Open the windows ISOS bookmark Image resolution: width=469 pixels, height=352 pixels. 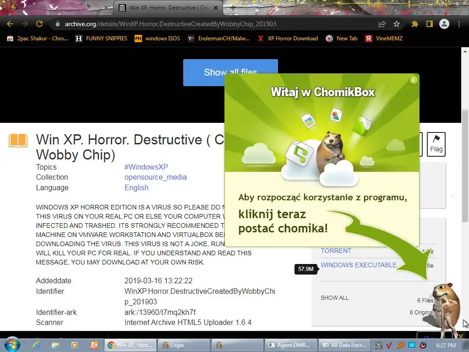coord(158,38)
